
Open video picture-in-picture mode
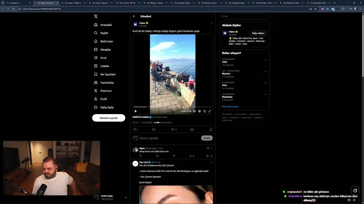(x=204, y=111)
